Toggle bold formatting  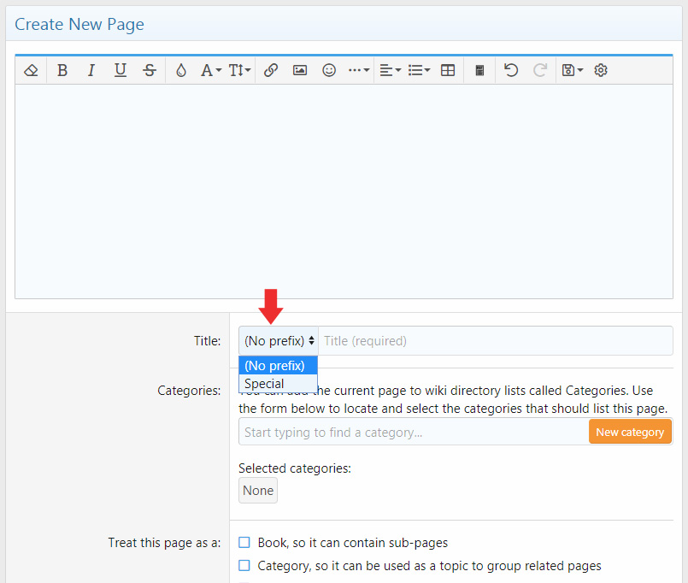pyautogui.click(x=62, y=70)
